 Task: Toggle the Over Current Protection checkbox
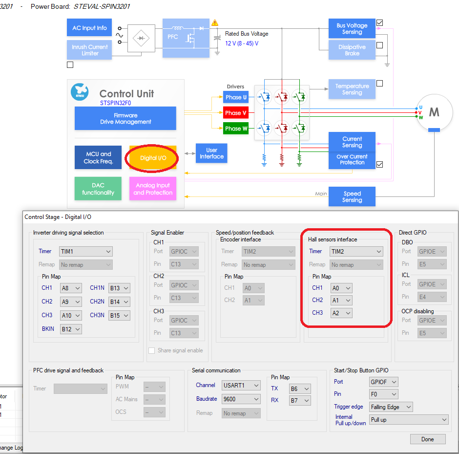tap(380, 164)
